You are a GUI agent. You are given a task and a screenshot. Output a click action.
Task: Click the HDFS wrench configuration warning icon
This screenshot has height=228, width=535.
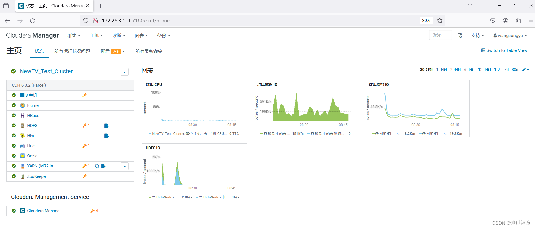tap(84, 126)
